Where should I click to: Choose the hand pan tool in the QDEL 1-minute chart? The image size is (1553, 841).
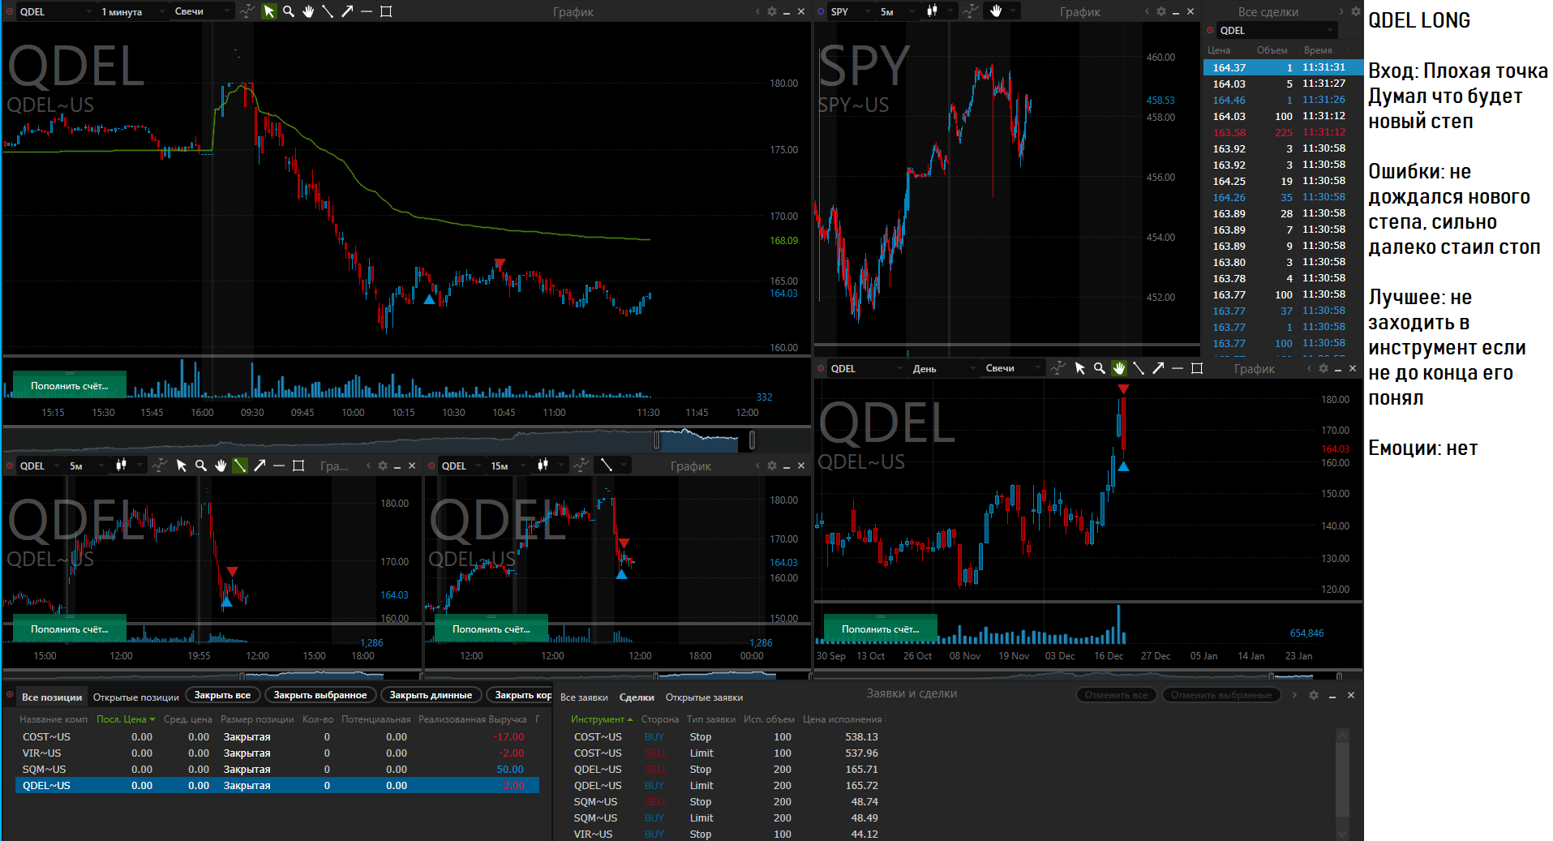point(308,11)
